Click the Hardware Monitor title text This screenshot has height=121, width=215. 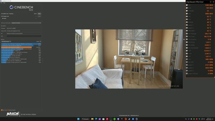[195, 2]
